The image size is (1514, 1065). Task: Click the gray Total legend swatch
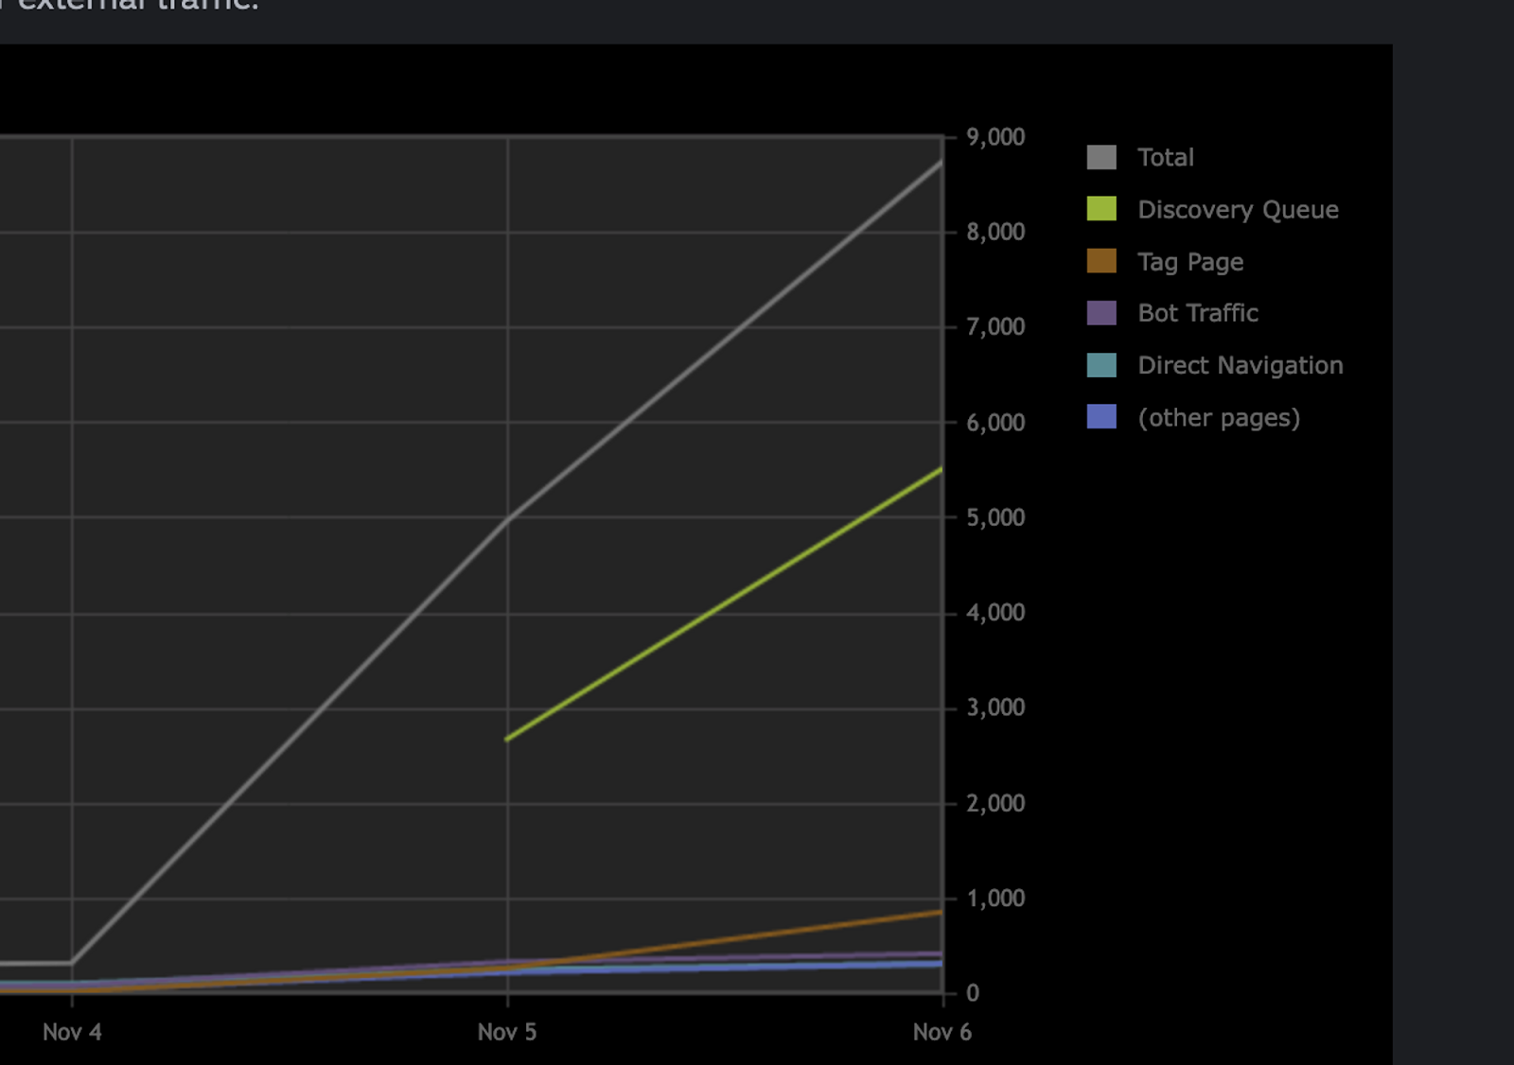point(1101,157)
